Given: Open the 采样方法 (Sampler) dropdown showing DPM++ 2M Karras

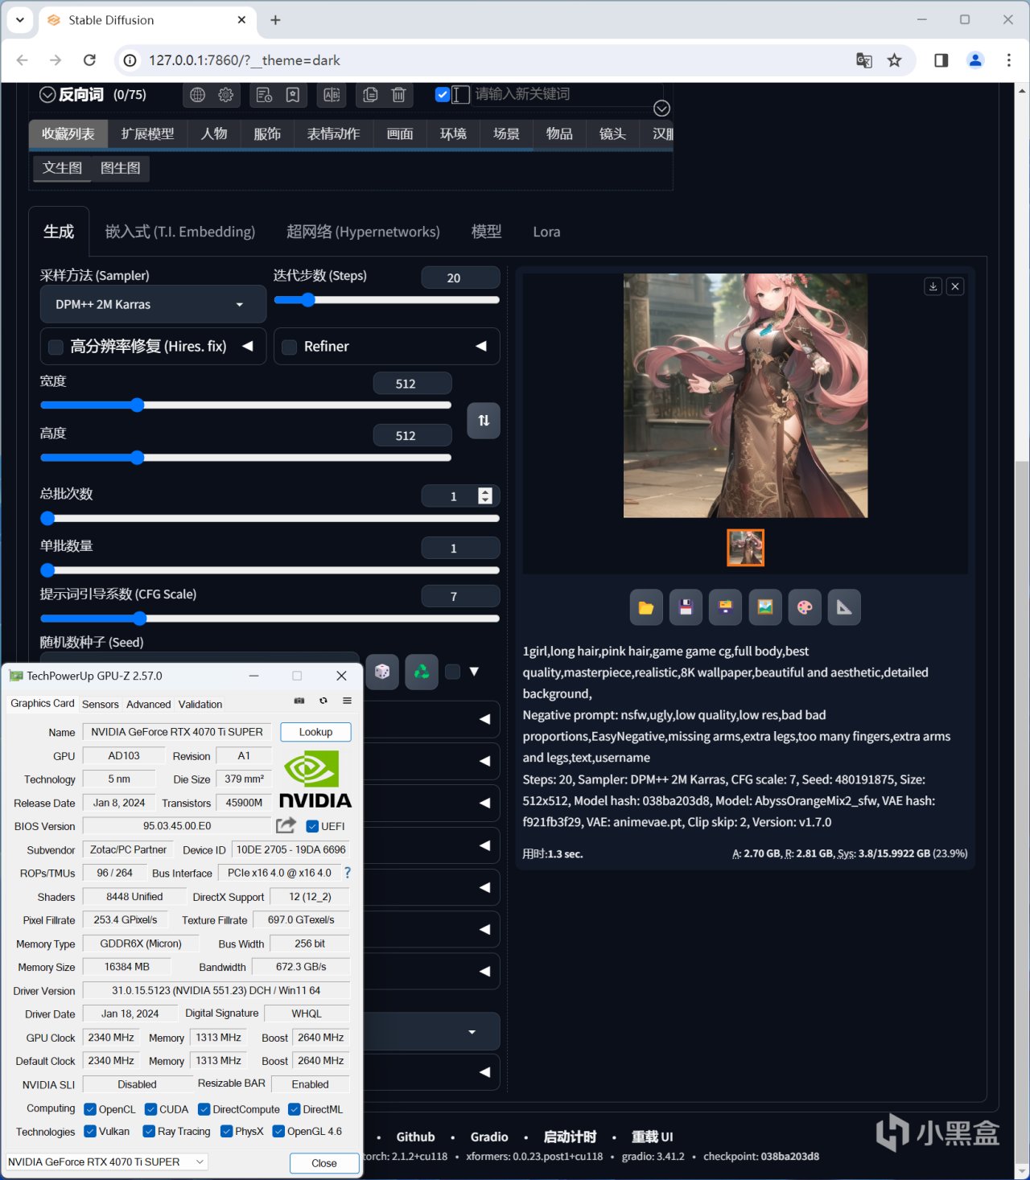Looking at the screenshot, I should [153, 304].
